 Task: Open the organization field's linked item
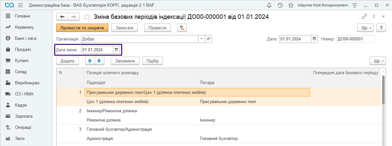point(208,39)
